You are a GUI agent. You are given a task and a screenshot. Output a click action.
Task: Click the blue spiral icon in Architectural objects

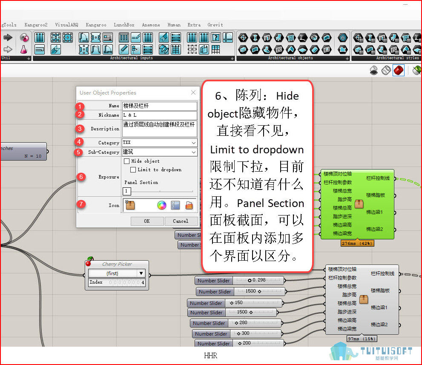coord(343,37)
